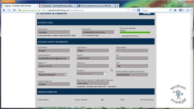Viewport: 194px width, 109px height.
Task: Open the Province dropdown
Action: point(92,74)
